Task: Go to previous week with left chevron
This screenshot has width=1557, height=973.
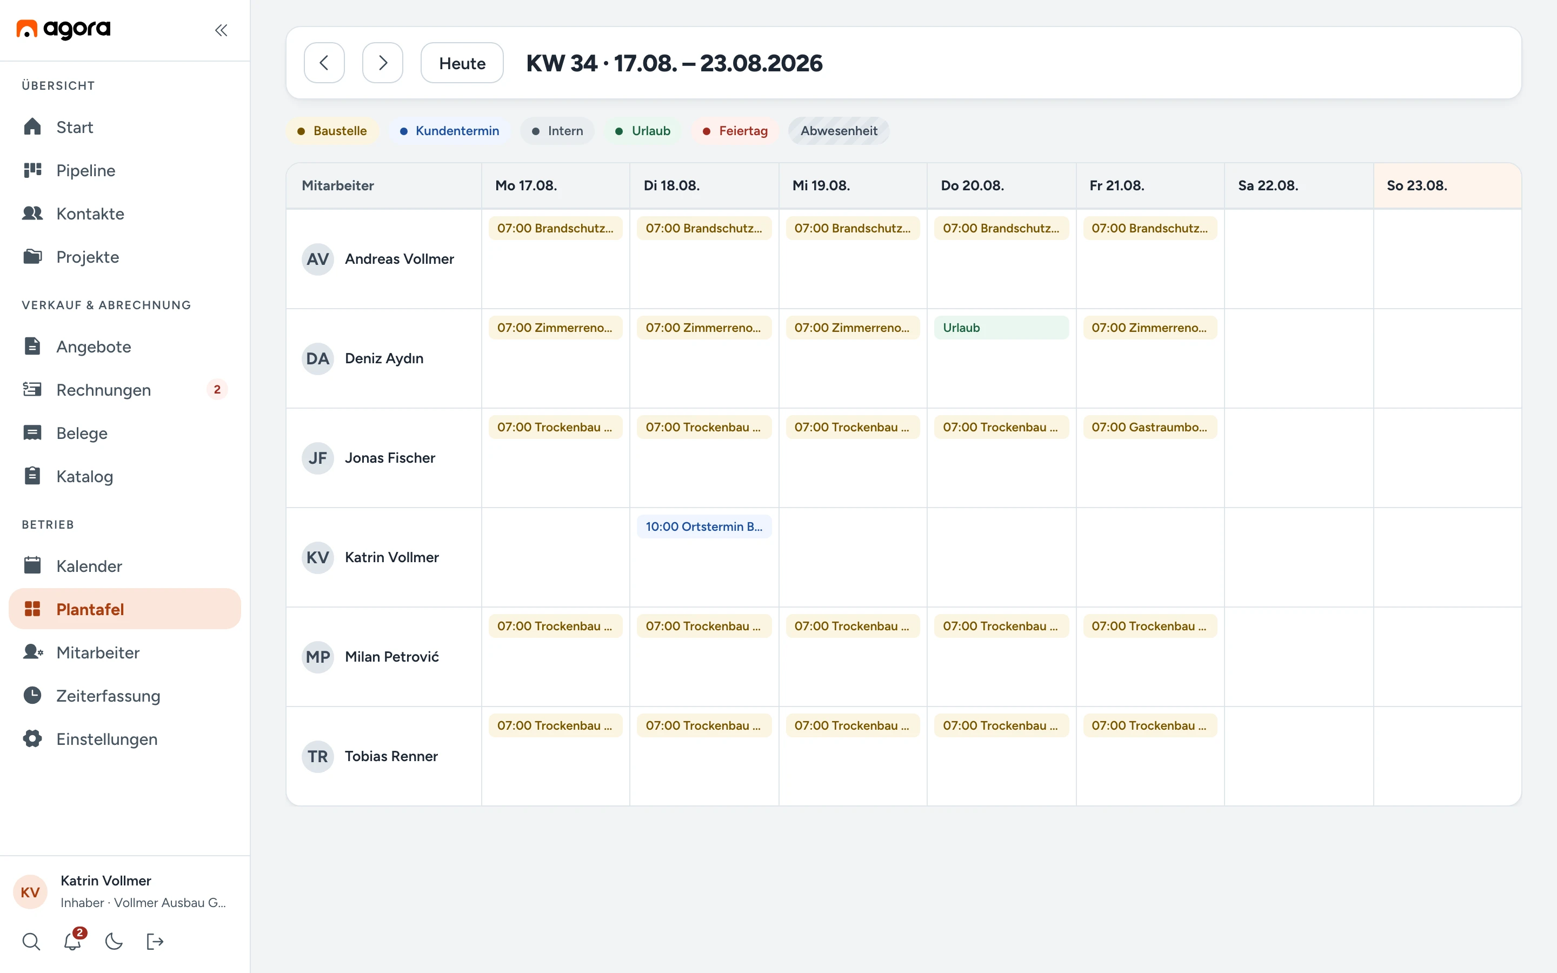Action: pos(324,62)
